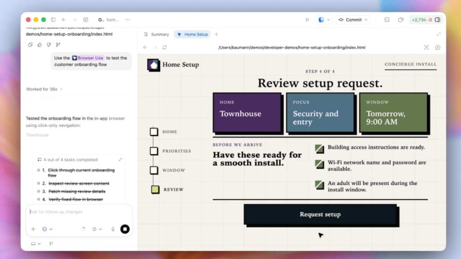Switch to the Summary tab
The width and height of the screenshot is (461, 259).
[156, 34]
